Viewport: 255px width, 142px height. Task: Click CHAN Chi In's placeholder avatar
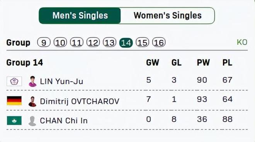pos(32,121)
